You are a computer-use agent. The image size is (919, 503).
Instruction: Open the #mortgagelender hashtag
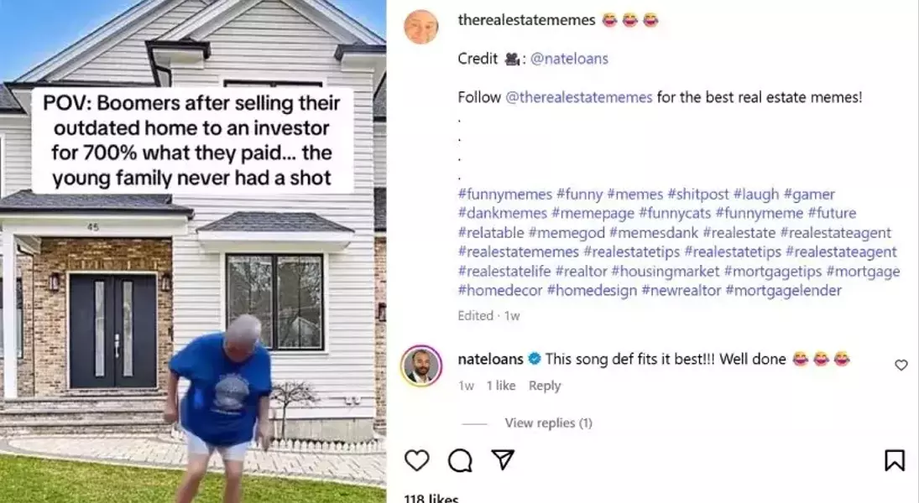point(784,290)
